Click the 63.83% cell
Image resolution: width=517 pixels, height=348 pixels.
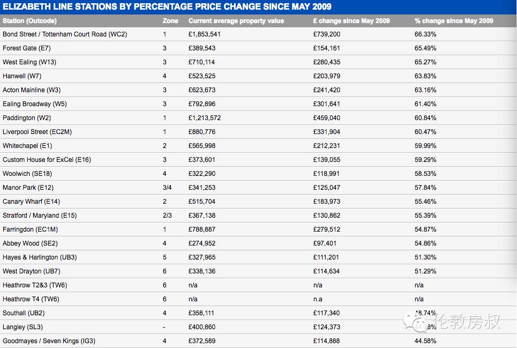425,76
